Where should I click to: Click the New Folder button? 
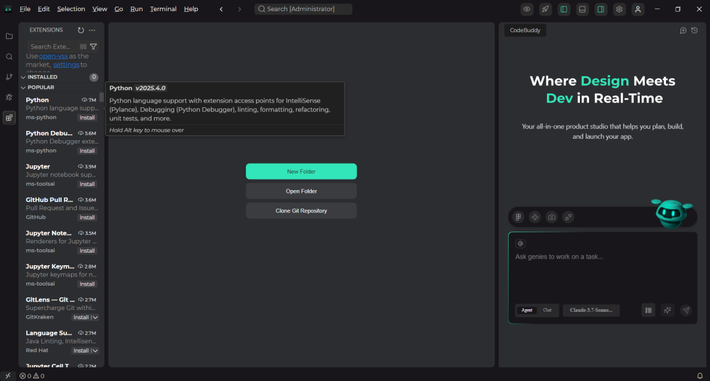point(301,171)
